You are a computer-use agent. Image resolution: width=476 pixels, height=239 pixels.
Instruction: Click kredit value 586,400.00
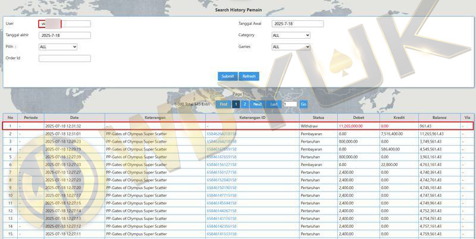tap(390, 149)
